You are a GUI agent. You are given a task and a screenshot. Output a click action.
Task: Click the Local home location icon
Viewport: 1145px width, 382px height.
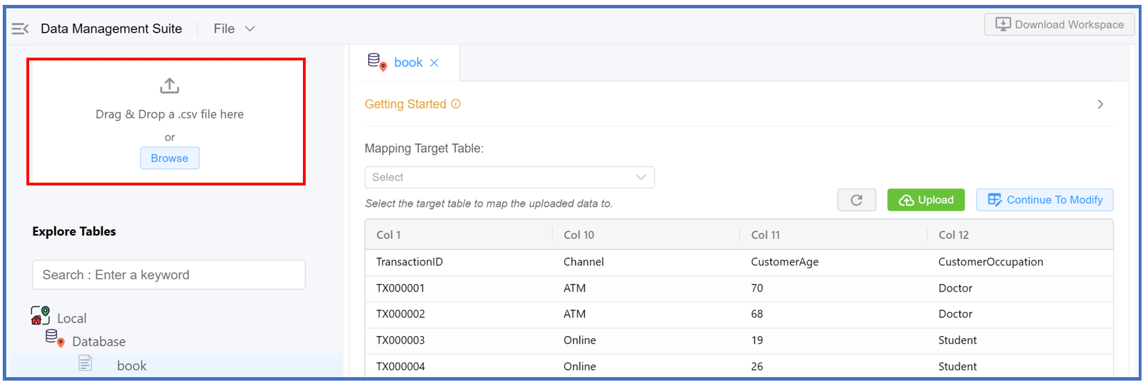[x=40, y=317]
